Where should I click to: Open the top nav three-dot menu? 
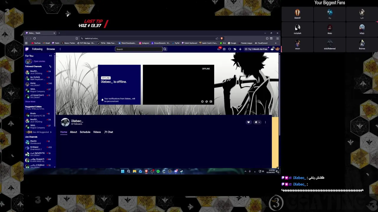pos(60,49)
